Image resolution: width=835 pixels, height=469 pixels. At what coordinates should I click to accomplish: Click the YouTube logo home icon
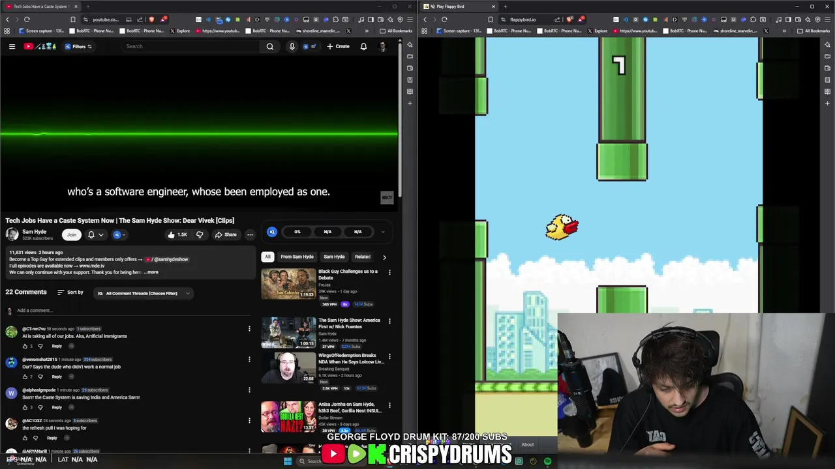tap(40, 46)
